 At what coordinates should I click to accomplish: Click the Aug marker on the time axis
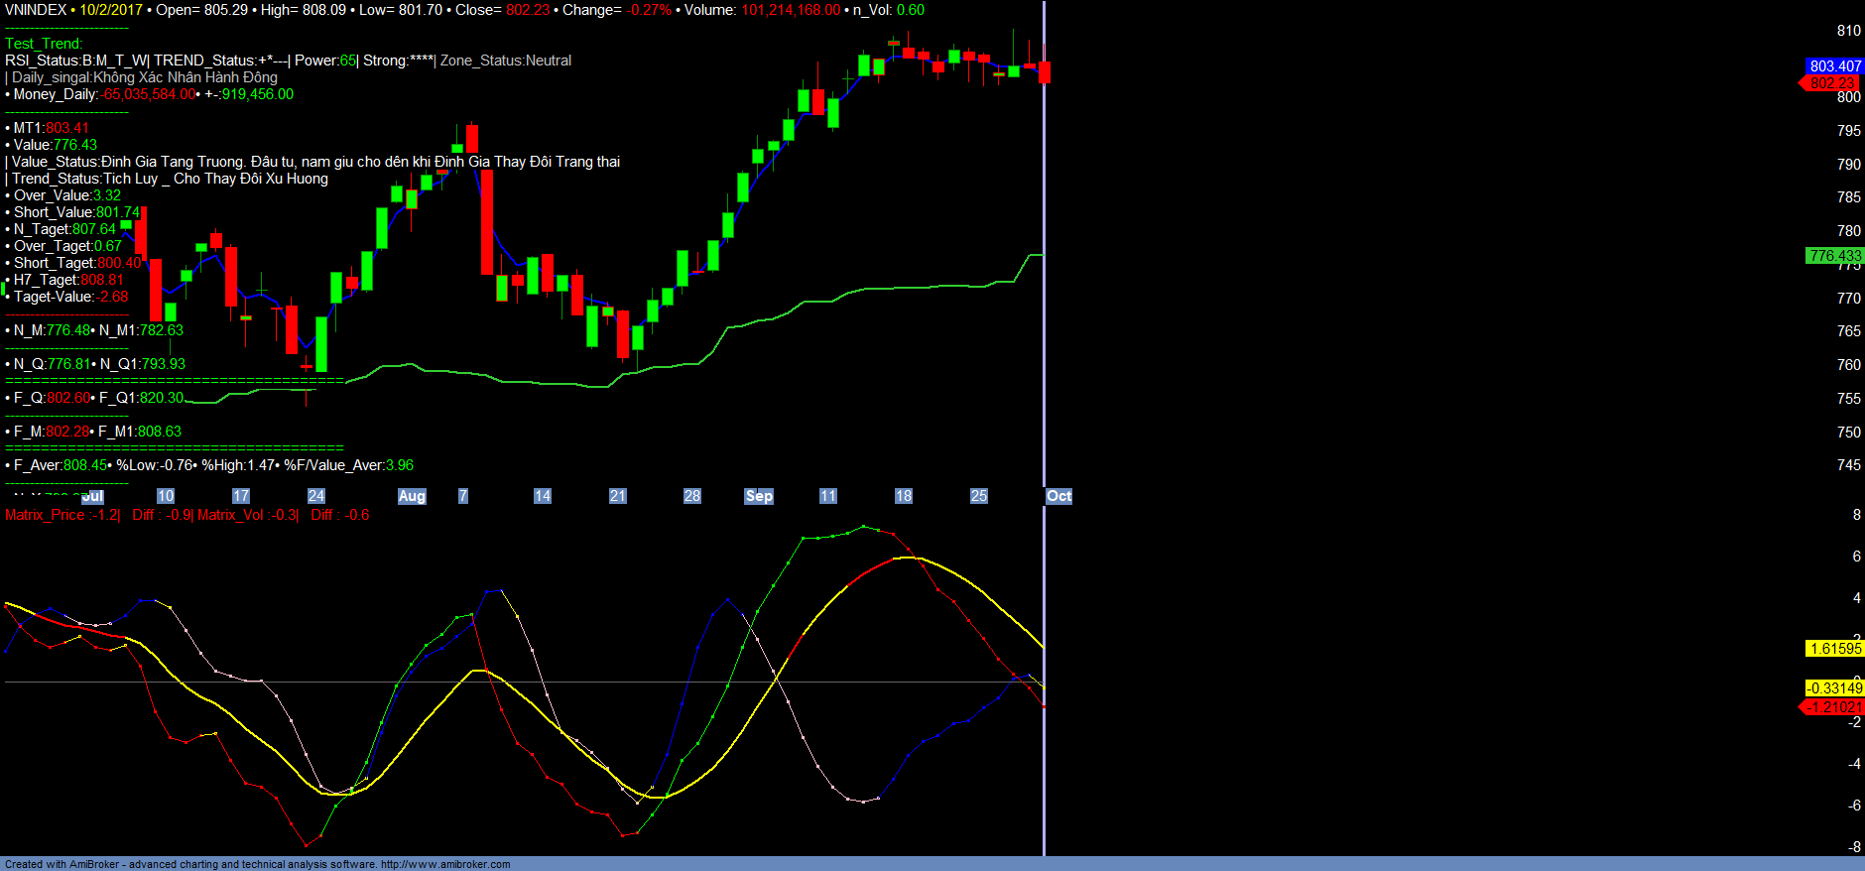pyautogui.click(x=412, y=496)
